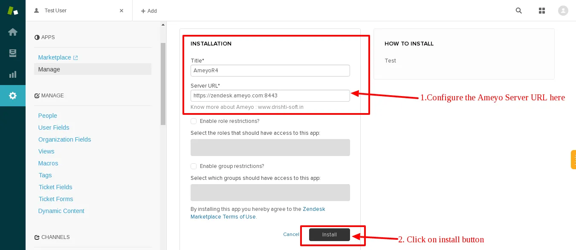Open User Fields settings

tap(54, 128)
